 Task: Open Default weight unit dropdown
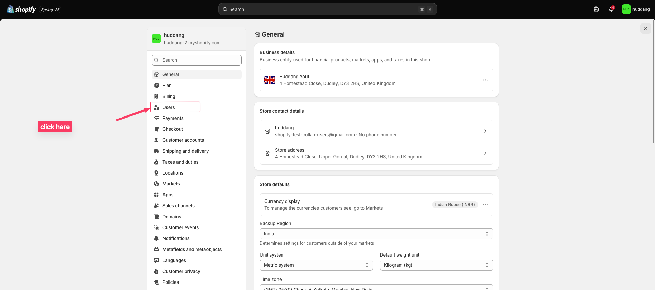coord(437,265)
